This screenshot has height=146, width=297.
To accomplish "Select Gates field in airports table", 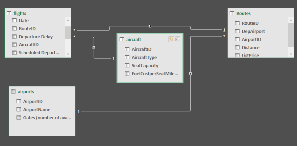I will click(x=47, y=118).
